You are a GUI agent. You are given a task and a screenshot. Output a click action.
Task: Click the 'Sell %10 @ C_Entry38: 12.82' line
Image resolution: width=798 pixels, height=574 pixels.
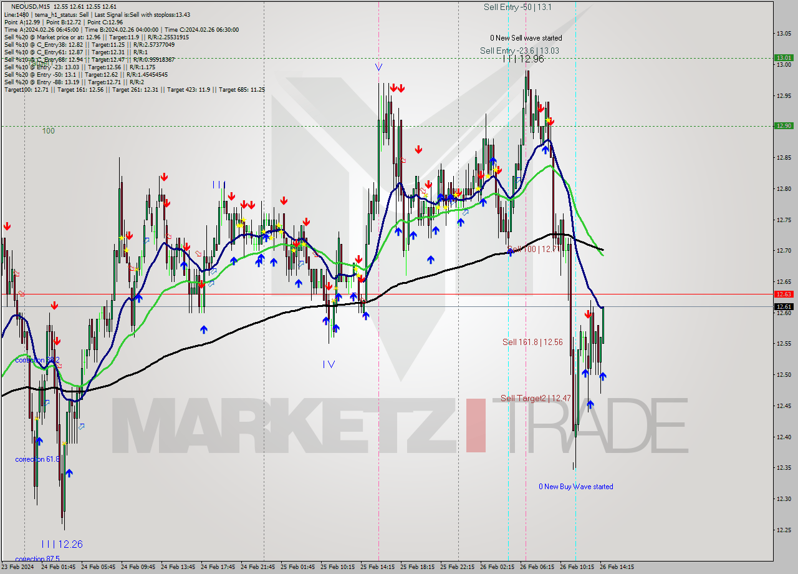[89, 44]
